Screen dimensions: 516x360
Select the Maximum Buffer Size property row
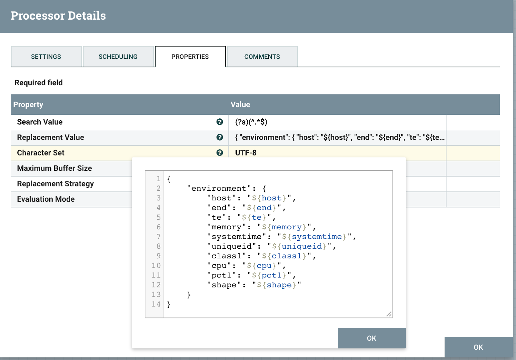(55, 168)
